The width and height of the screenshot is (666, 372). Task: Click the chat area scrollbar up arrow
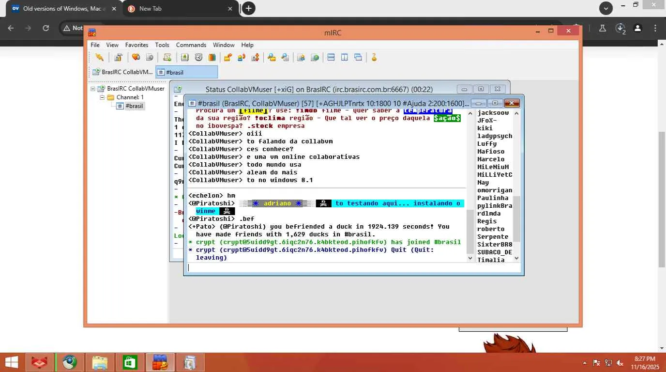click(470, 113)
